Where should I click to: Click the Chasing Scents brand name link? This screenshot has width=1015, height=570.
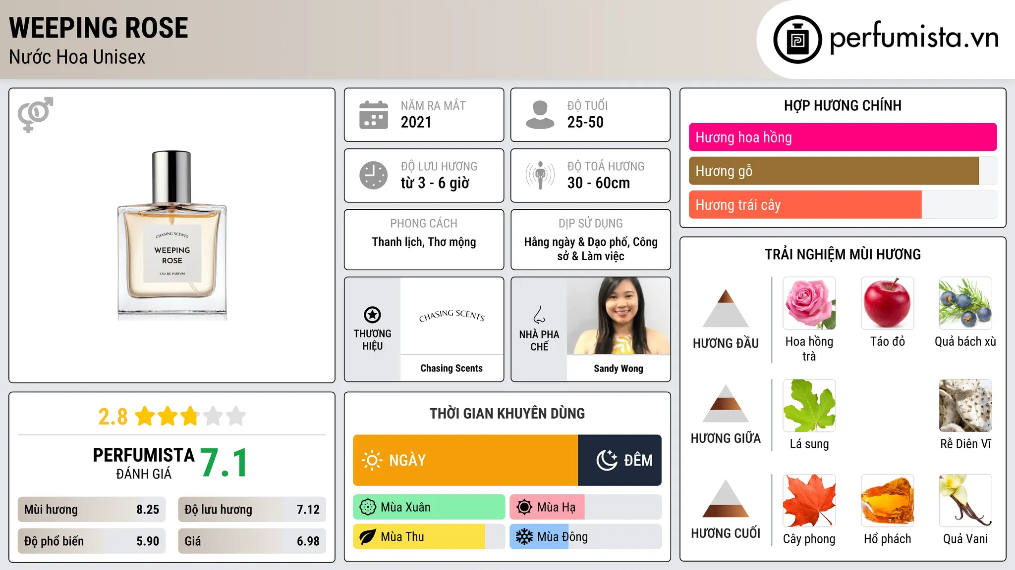[x=451, y=368]
